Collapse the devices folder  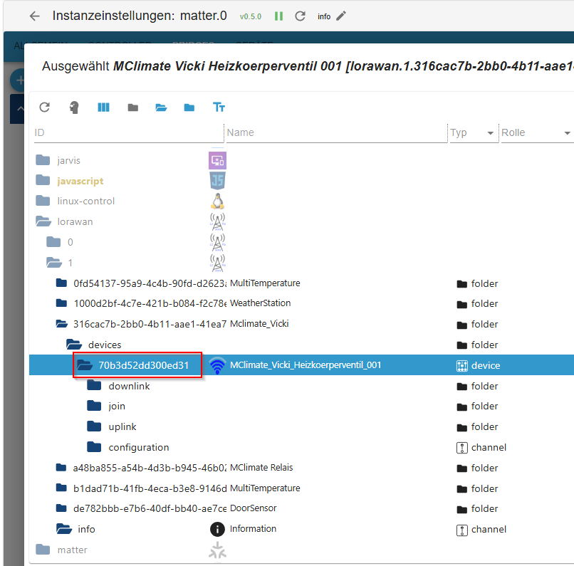(x=74, y=345)
